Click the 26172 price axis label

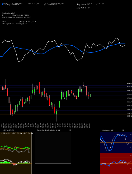(129, 87)
